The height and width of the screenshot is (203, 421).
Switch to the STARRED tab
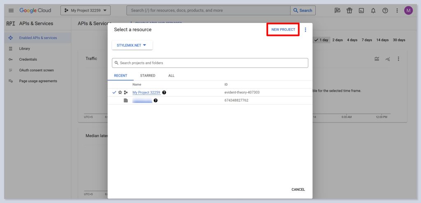(x=148, y=76)
